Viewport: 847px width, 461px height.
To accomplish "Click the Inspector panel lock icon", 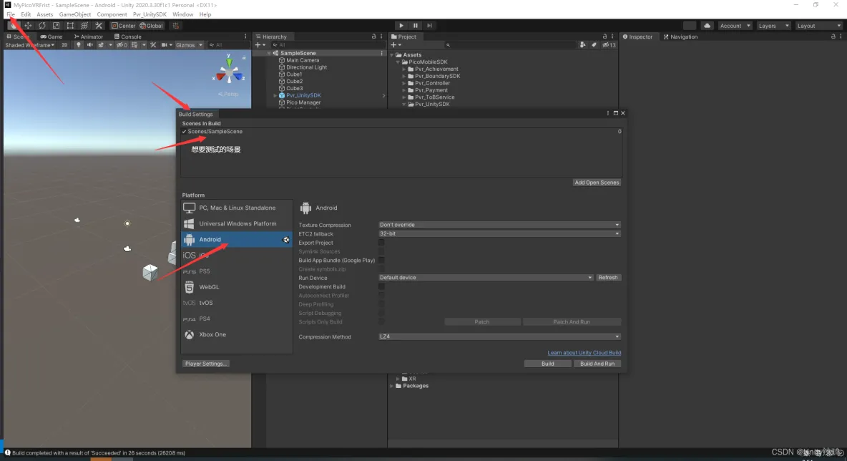I will (833, 37).
